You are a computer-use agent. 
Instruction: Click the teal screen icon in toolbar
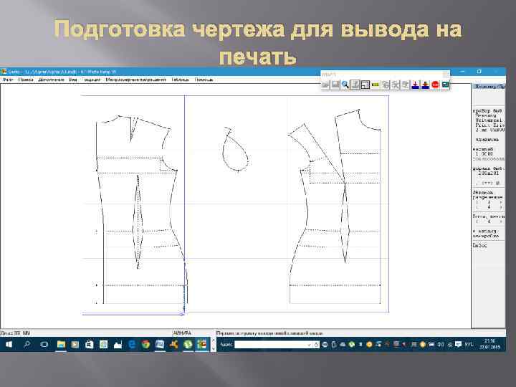[x=445, y=85]
